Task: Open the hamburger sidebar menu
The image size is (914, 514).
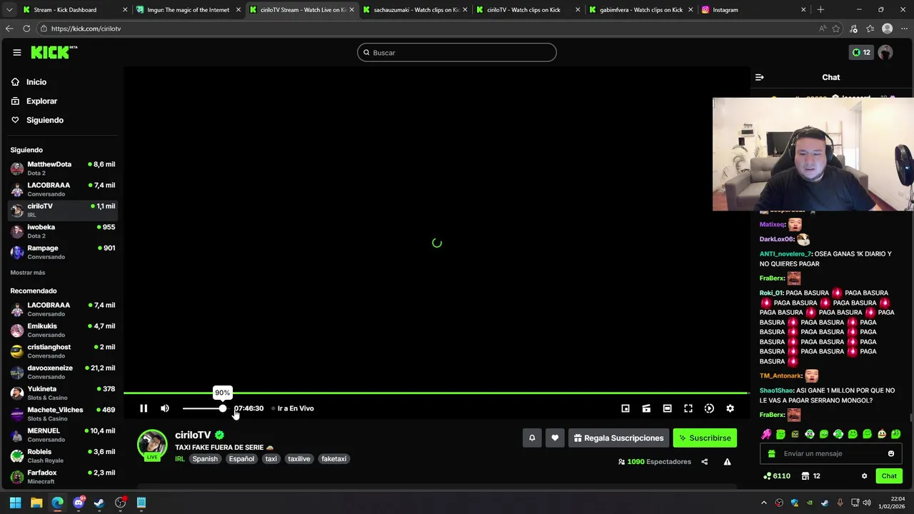Action: pyautogui.click(x=16, y=52)
